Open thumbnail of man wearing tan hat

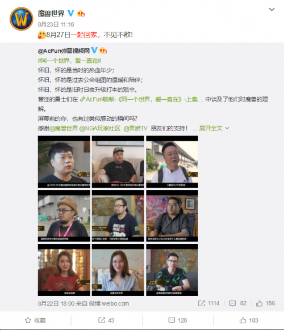[64, 215]
